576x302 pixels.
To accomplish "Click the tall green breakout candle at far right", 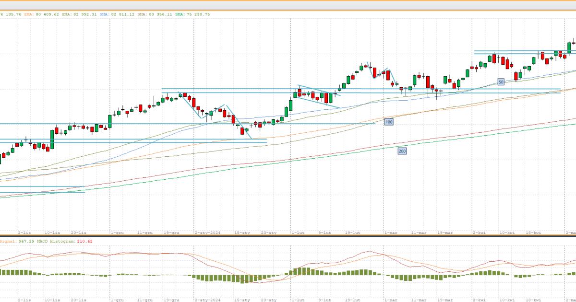I will [569, 47].
